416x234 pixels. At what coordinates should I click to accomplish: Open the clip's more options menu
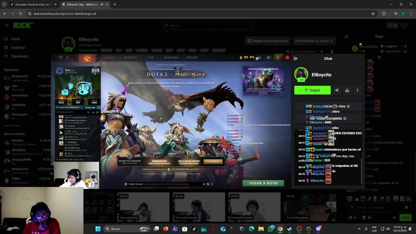(357, 90)
